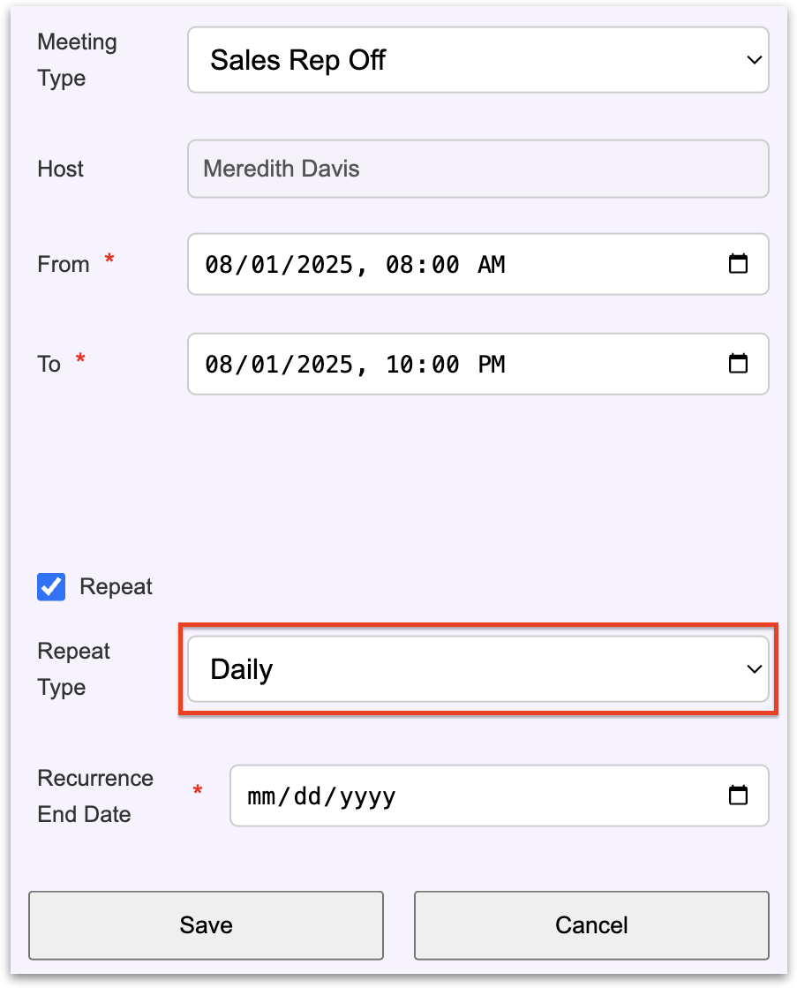This screenshot has width=797, height=988.
Task: Click the Repeat label text
Action: (116, 587)
